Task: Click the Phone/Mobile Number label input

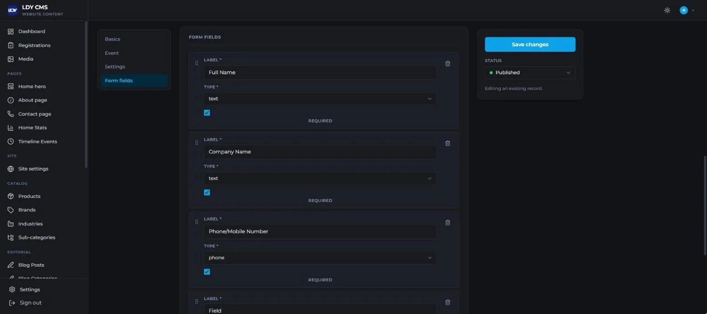Action: [320, 231]
